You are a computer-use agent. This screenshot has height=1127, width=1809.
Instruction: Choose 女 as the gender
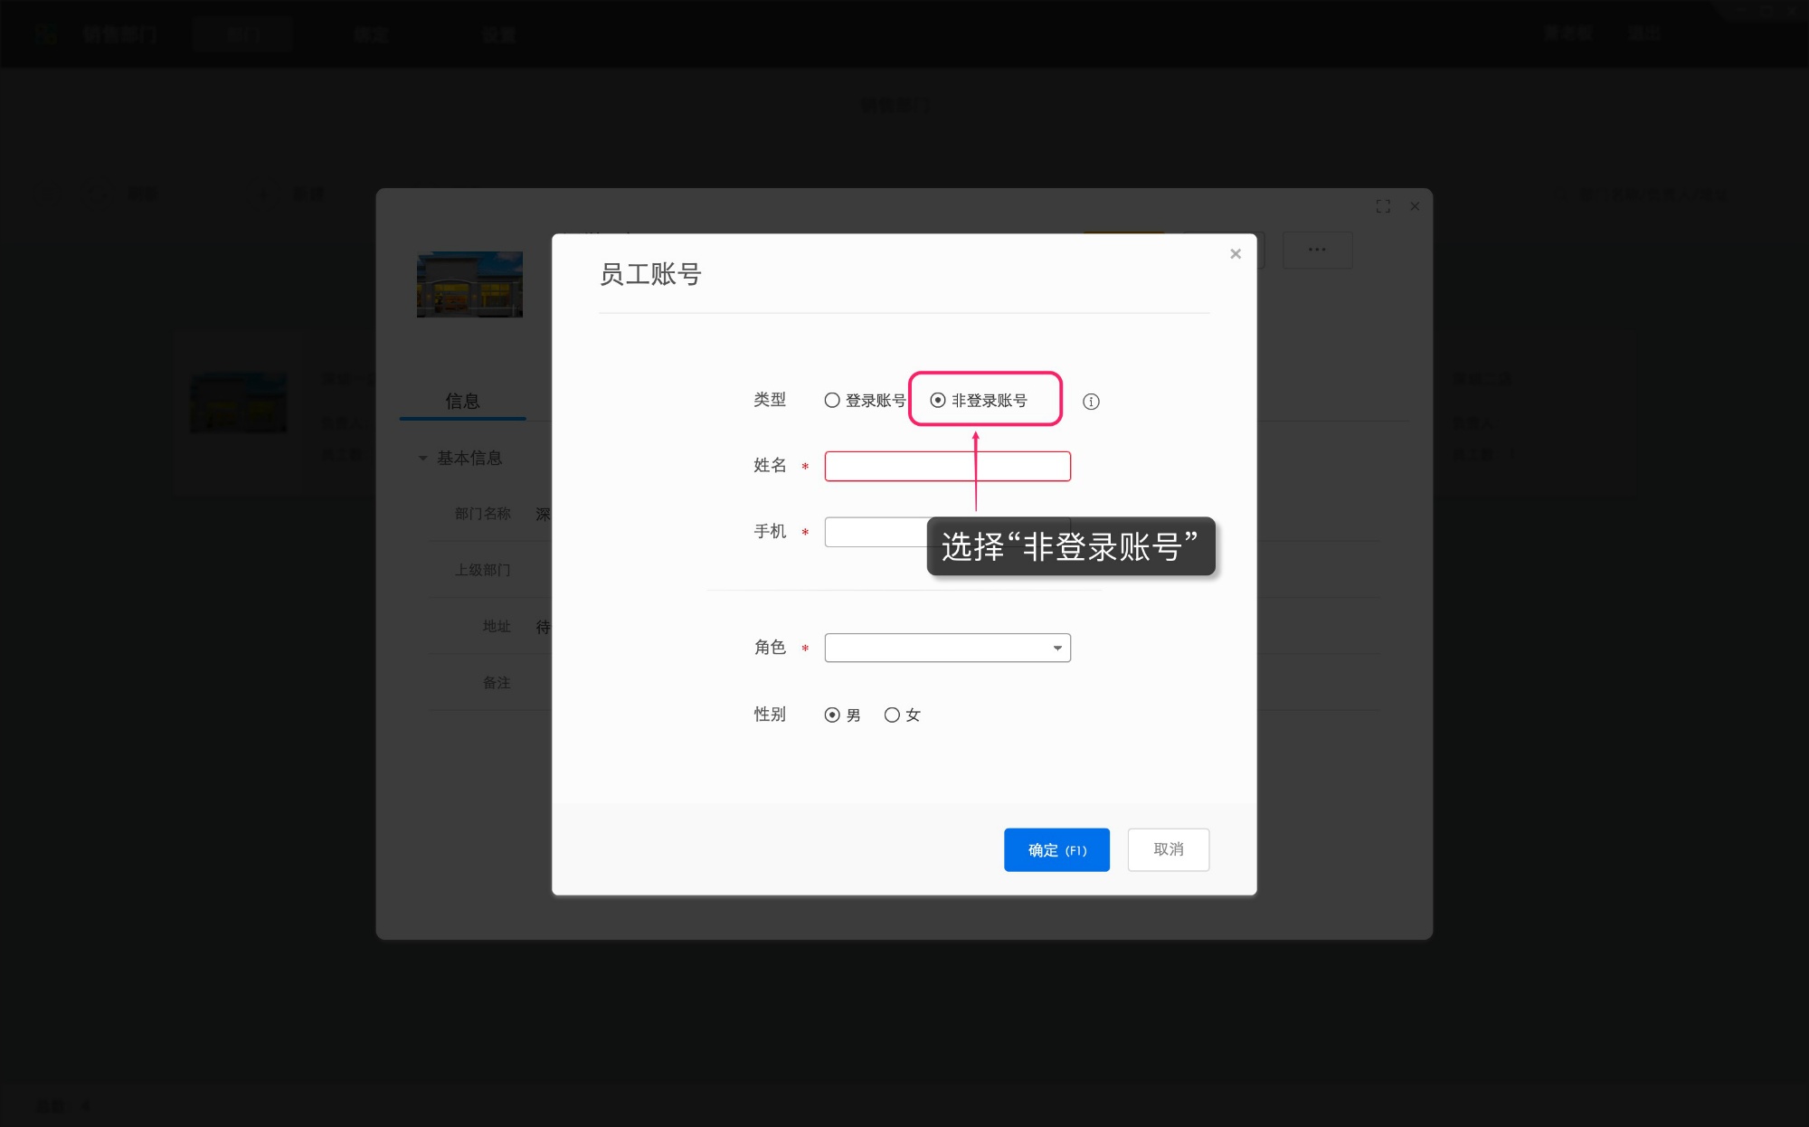pos(893,715)
